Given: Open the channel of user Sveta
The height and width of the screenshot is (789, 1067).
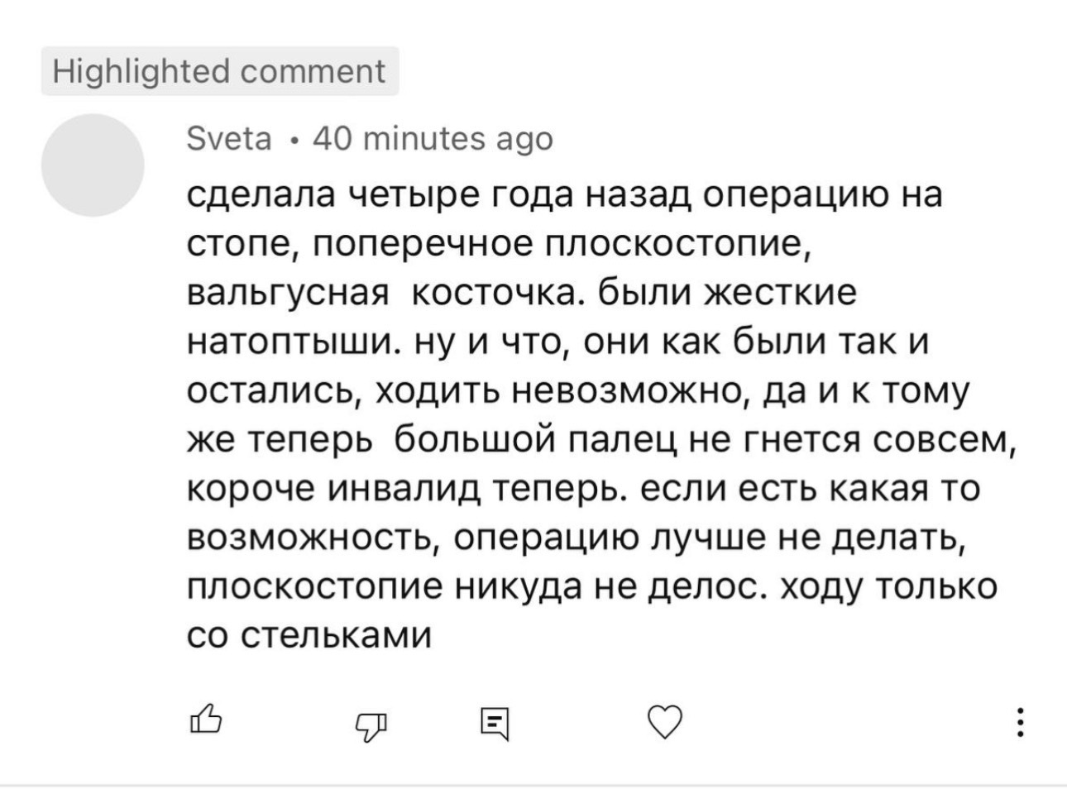Looking at the screenshot, I should click(230, 137).
